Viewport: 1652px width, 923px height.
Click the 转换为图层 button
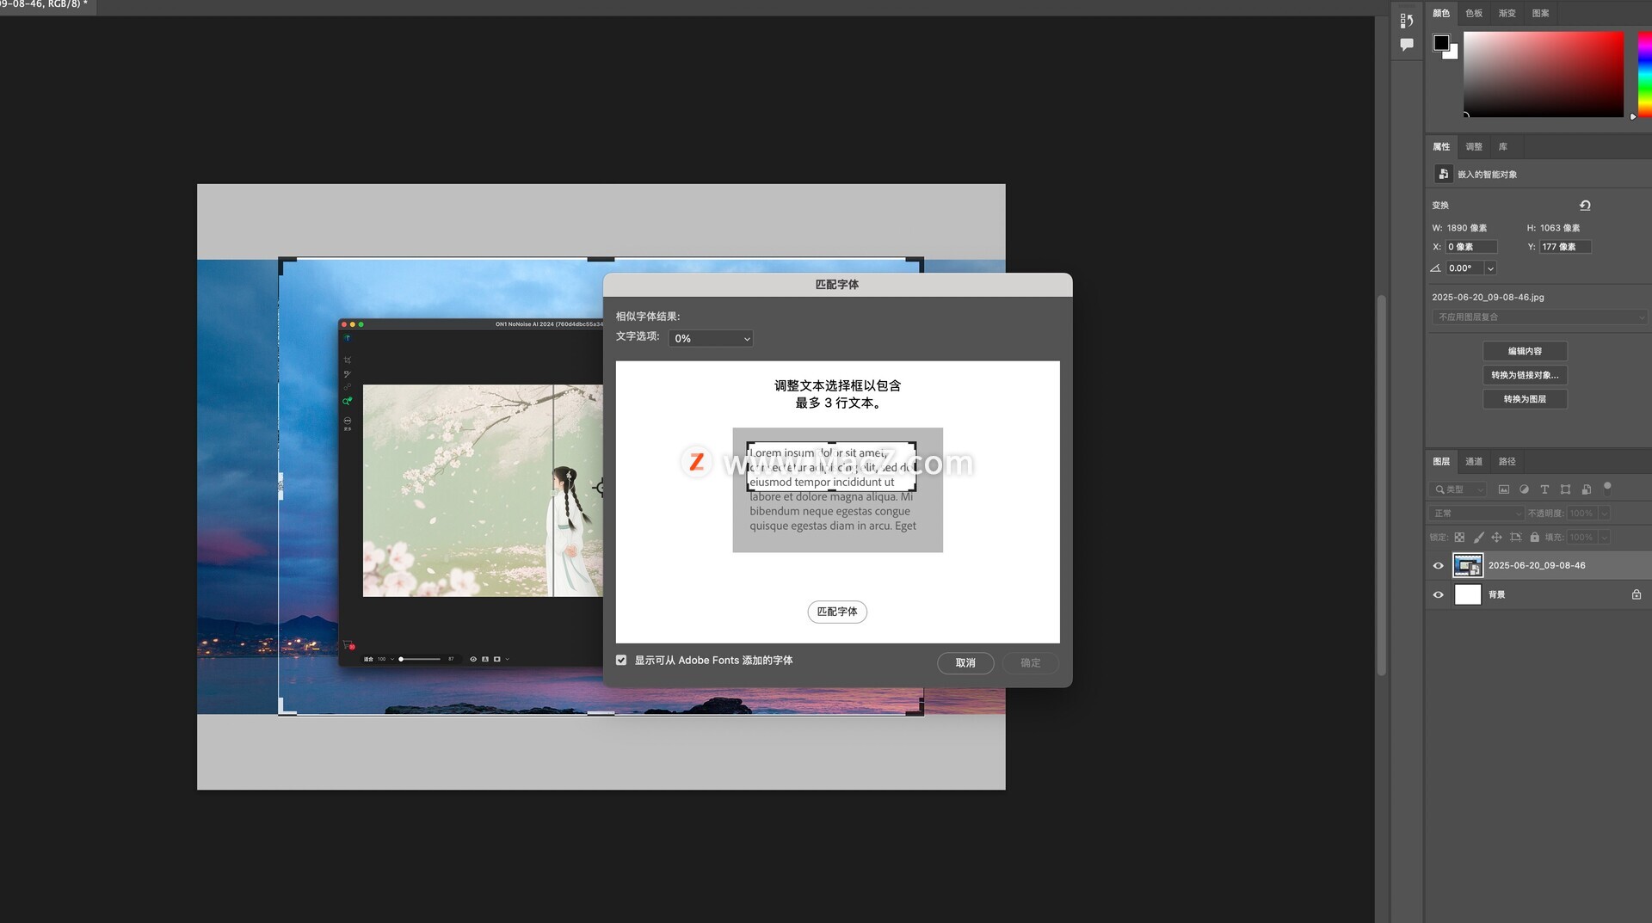(x=1525, y=399)
